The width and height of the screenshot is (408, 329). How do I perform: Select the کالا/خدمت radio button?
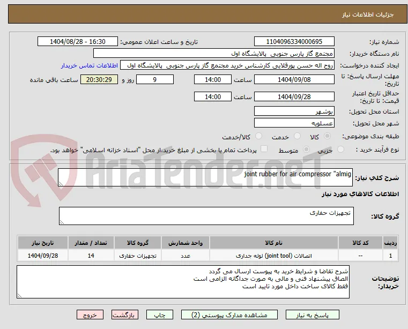coord(258,136)
